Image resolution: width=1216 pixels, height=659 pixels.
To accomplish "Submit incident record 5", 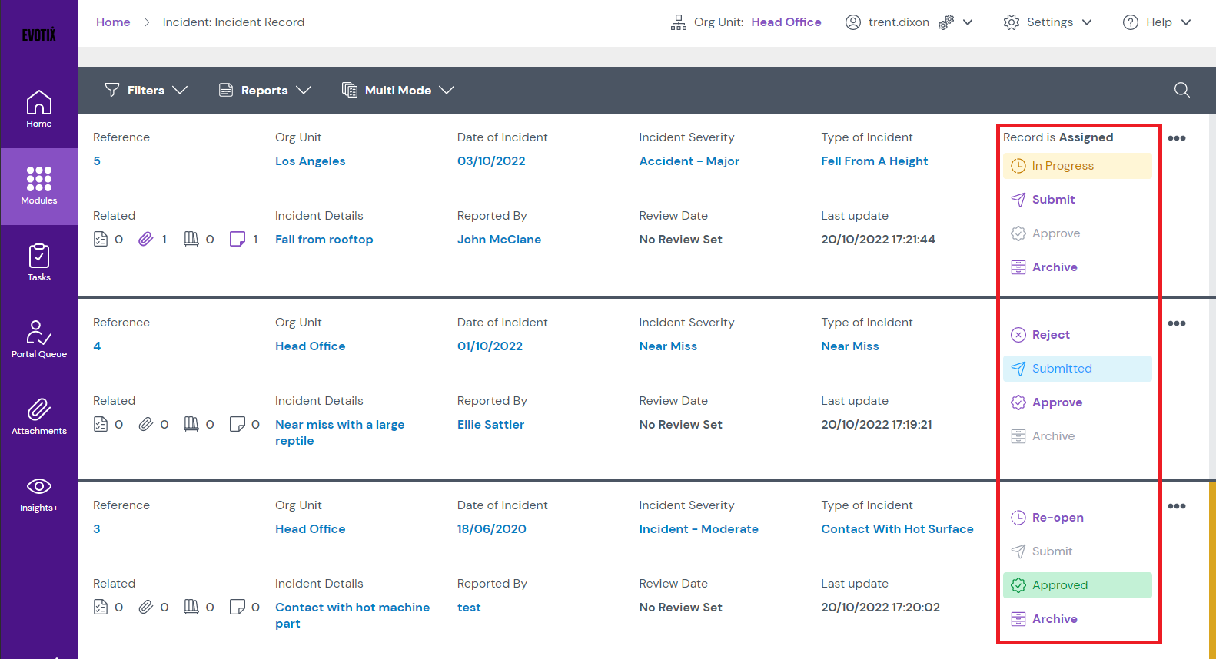I will tap(1052, 200).
